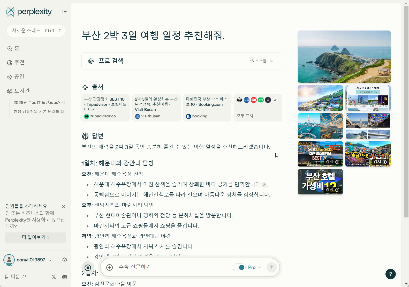Image resolution: width=409 pixels, height=287 pixels.
Task: Click 모두 표시 to show all sources
Action: (245, 116)
